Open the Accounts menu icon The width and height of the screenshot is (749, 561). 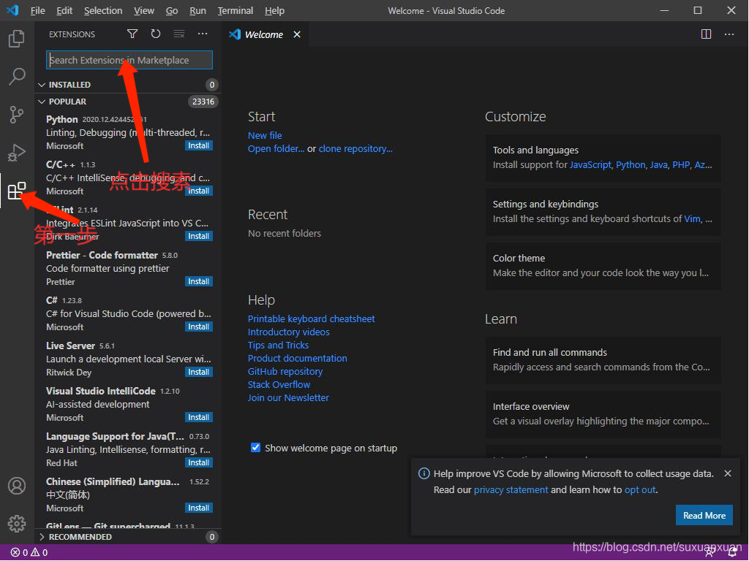click(17, 486)
